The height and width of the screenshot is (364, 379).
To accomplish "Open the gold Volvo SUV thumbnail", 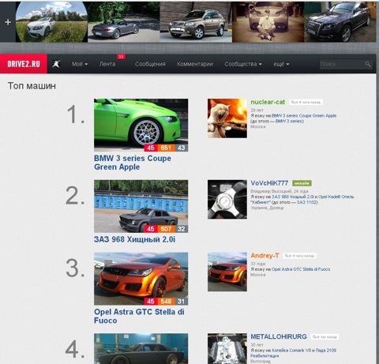I will pos(196,22).
